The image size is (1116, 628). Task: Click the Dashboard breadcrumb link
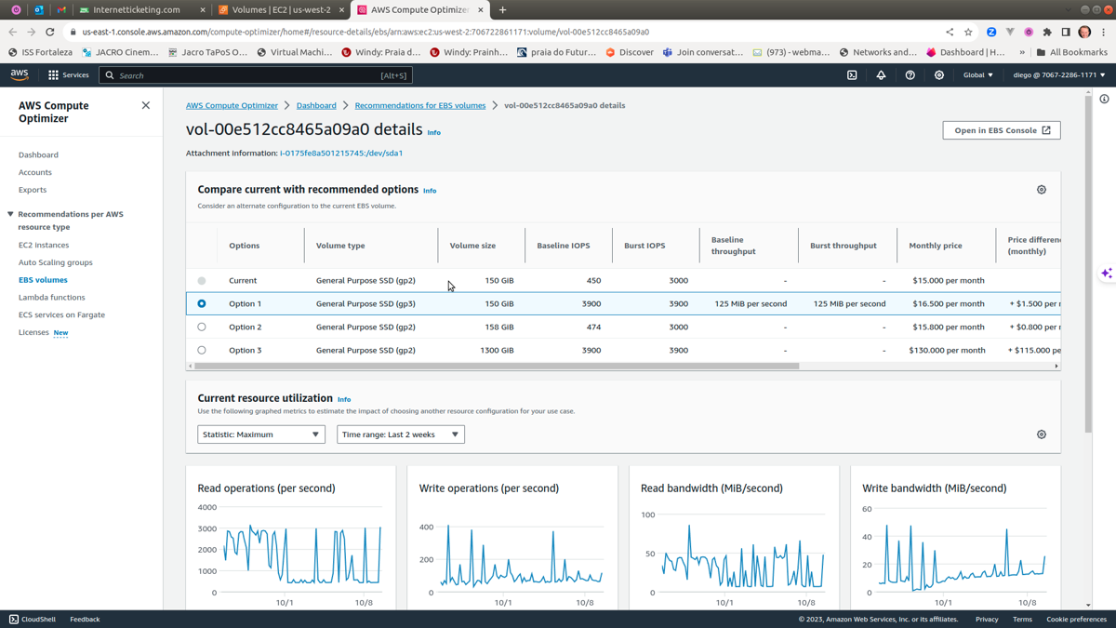tap(316, 105)
